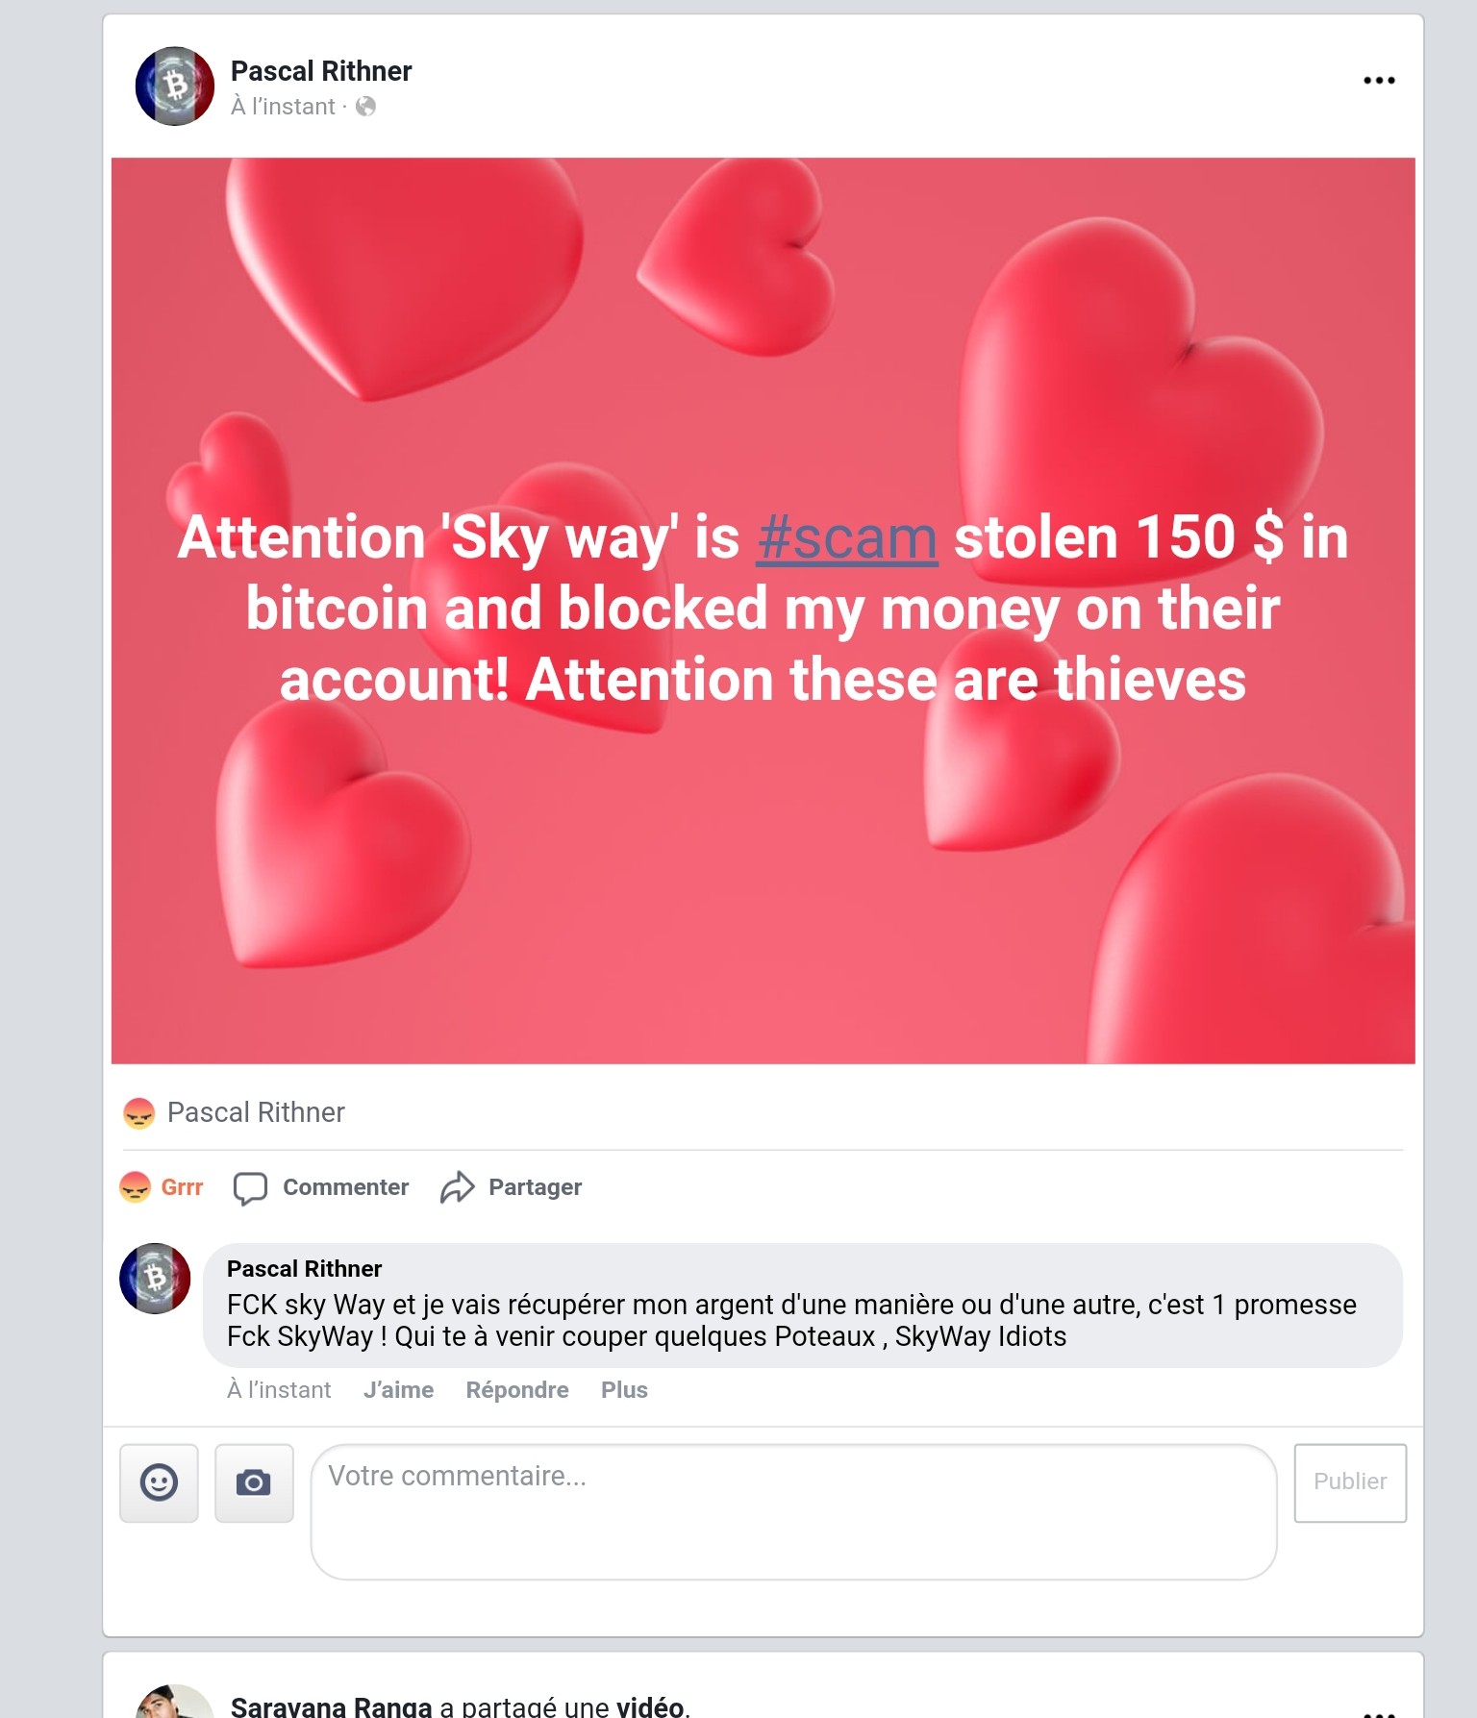The width and height of the screenshot is (1477, 1718).
Task: Open Saravana Ranga's profile picture
Action: 175,1701
